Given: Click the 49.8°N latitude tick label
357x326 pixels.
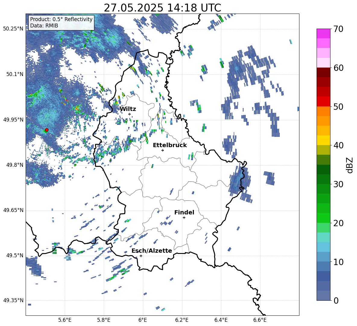Looking at the screenshot, I should (15, 165).
